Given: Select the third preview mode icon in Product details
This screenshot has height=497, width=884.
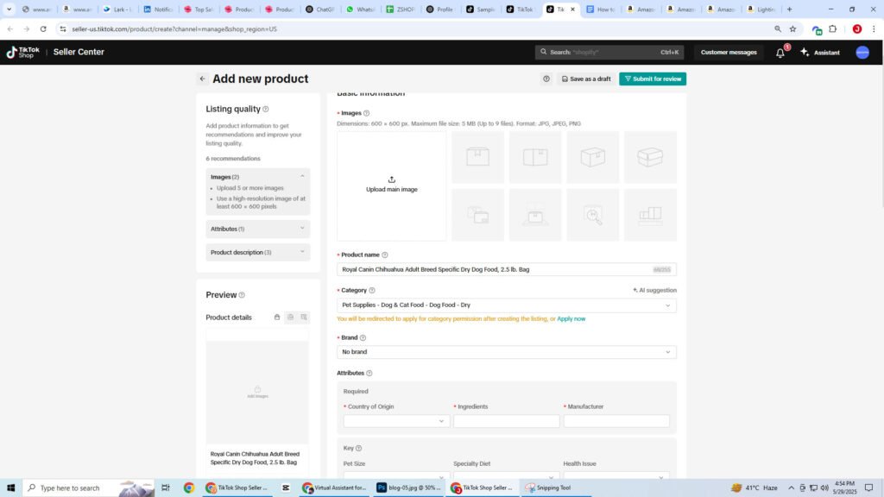Looking at the screenshot, I should click(x=304, y=318).
